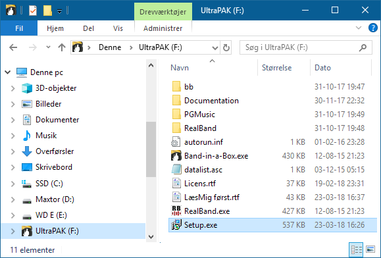Go up one folder level with up arrow
381x258 pixels.
62,47
